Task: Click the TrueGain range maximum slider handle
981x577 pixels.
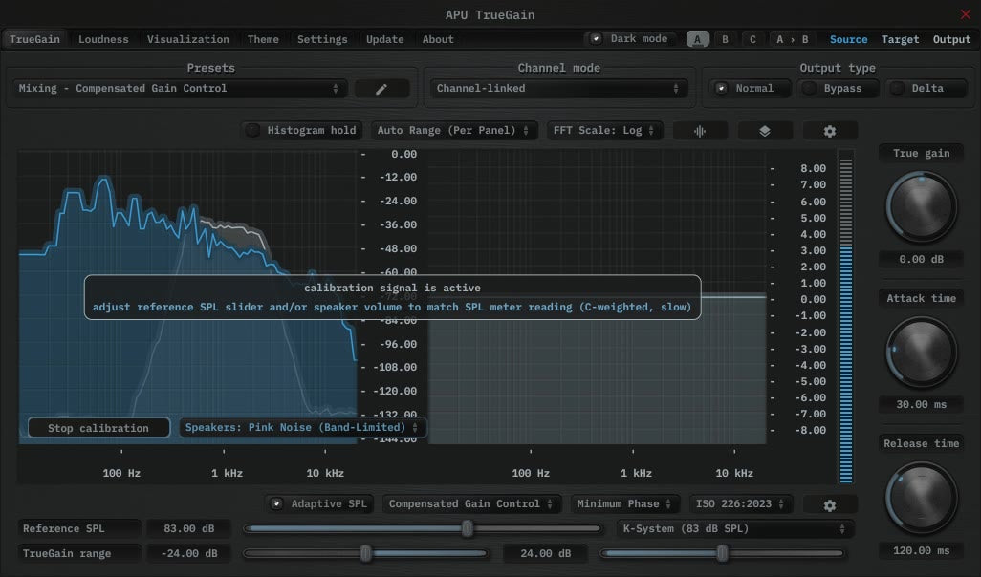Action: pos(723,553)
